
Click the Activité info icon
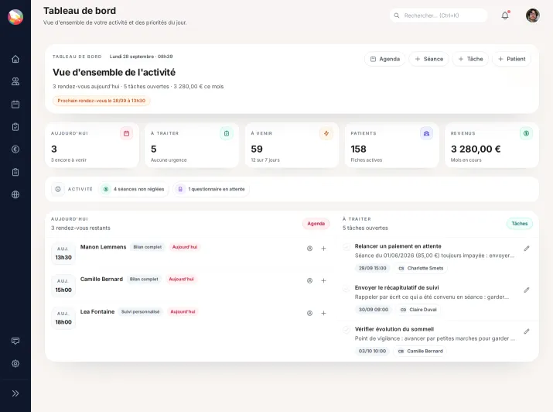(x=58, y=189)
